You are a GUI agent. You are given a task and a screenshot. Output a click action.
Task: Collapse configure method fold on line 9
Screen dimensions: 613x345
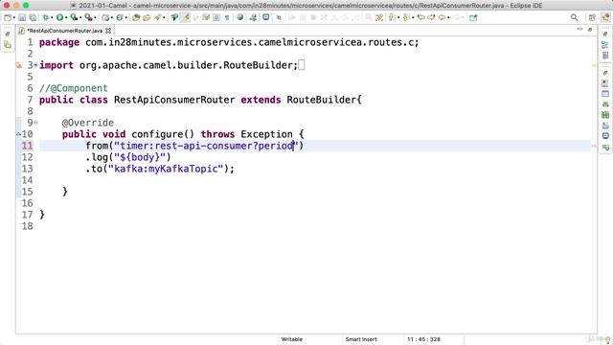tap(35, 123)
